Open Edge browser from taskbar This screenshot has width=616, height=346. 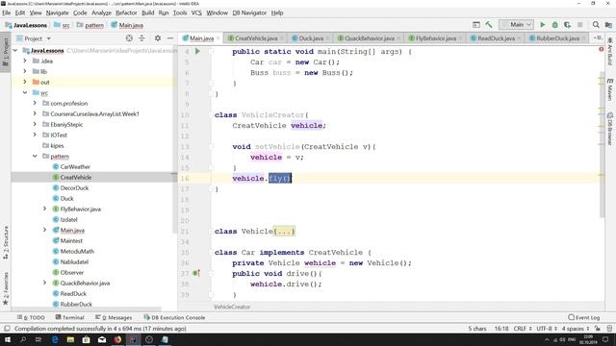(x=55, y=339)
